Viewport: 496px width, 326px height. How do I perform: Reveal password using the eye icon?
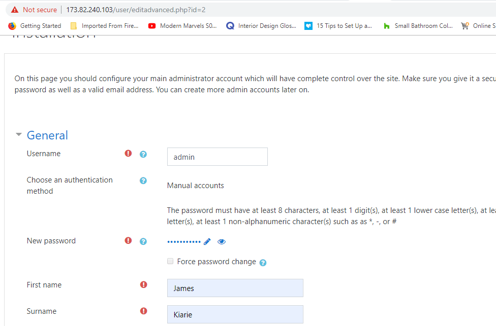(x=222, y=242)
